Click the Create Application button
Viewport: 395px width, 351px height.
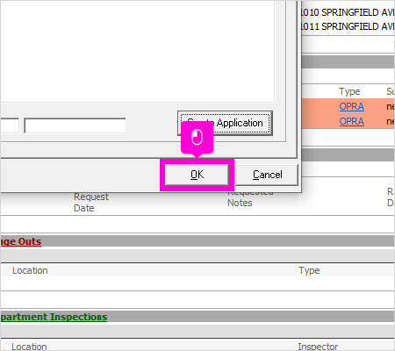[x=225, y=123]
